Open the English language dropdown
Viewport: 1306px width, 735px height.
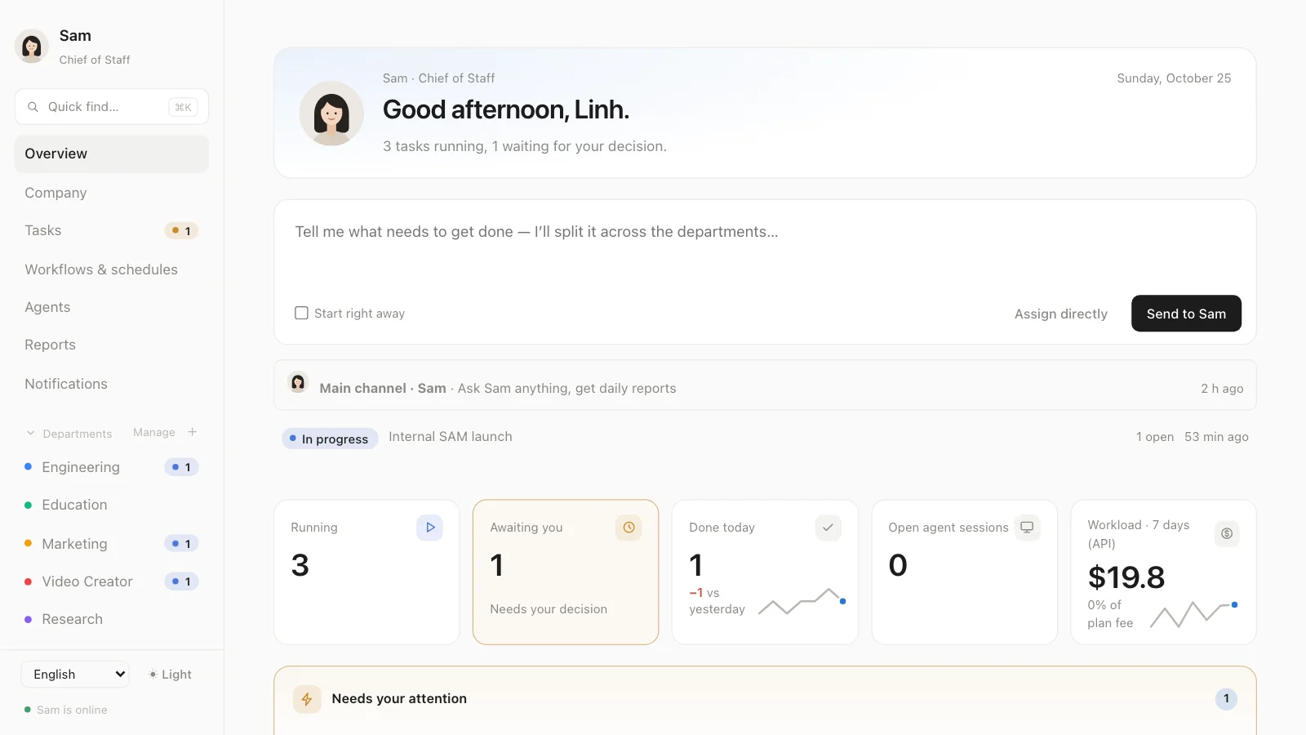(75, 675)
